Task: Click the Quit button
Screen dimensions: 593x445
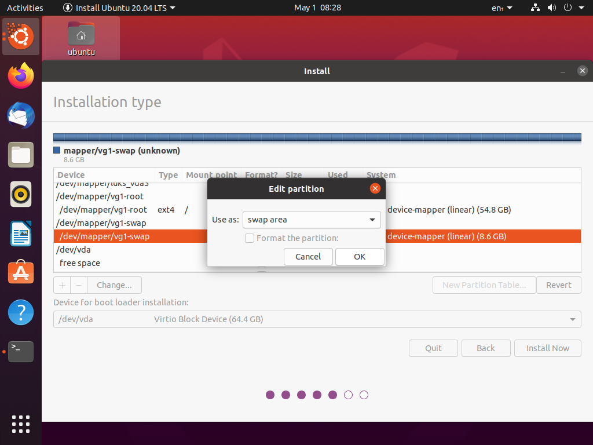Action: coord(433,348)
